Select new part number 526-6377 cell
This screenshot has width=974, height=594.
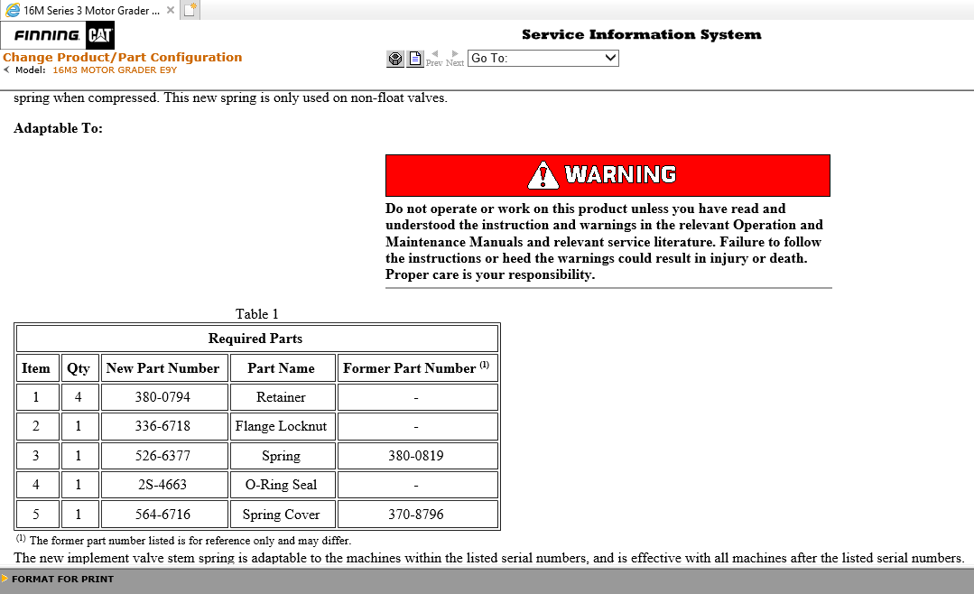point(162,456)
